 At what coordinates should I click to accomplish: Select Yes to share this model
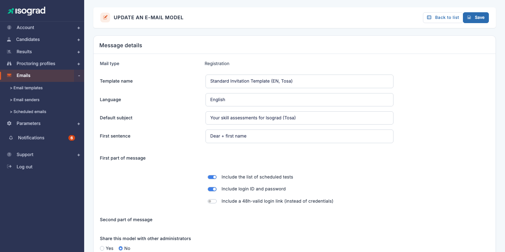pos(102,248)
